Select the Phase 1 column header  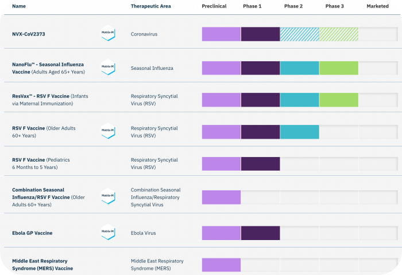[252, 6]
